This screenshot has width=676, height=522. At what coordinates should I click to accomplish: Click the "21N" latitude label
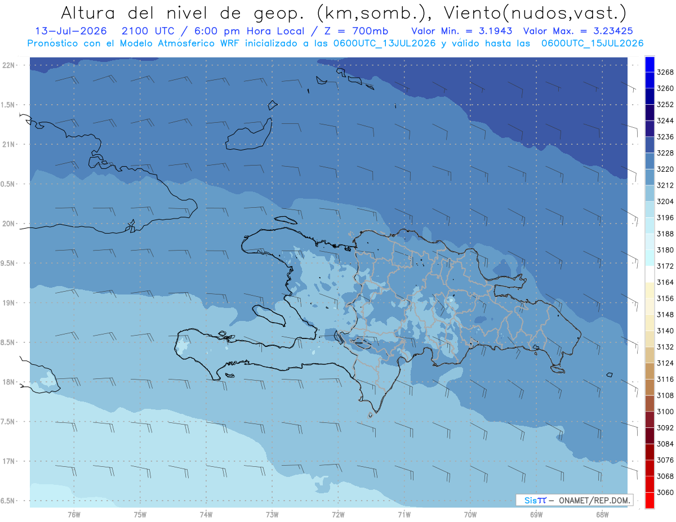pos(9,145)
